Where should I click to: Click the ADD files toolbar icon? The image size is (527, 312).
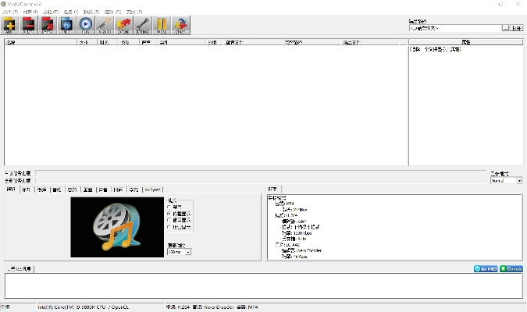coord(11,27)
